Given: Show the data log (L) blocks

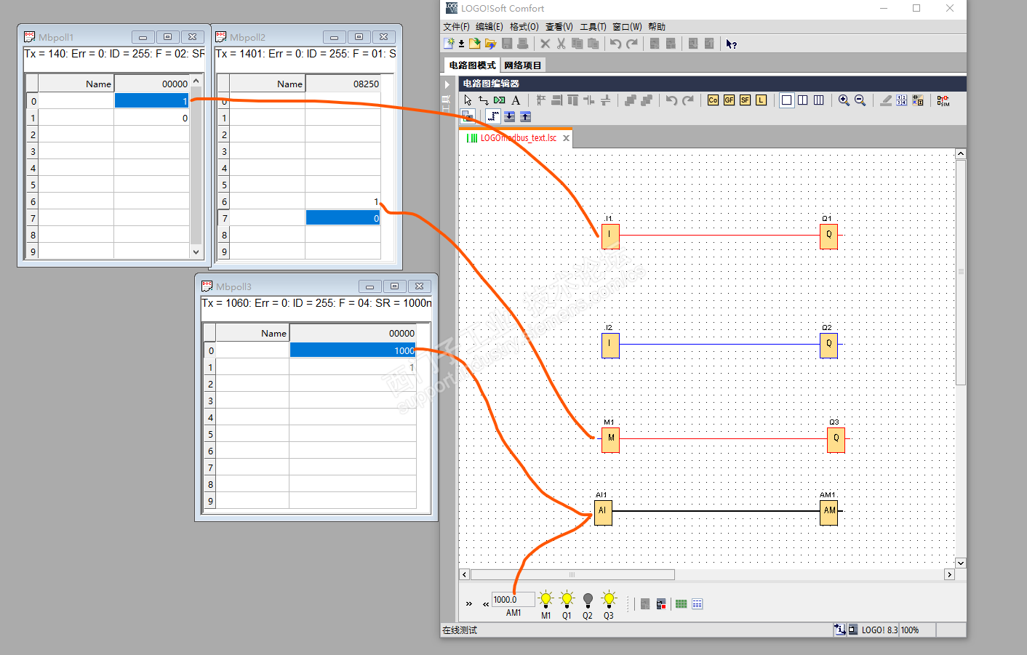Looking at the screenshot, I should click(x=761, y=100).
